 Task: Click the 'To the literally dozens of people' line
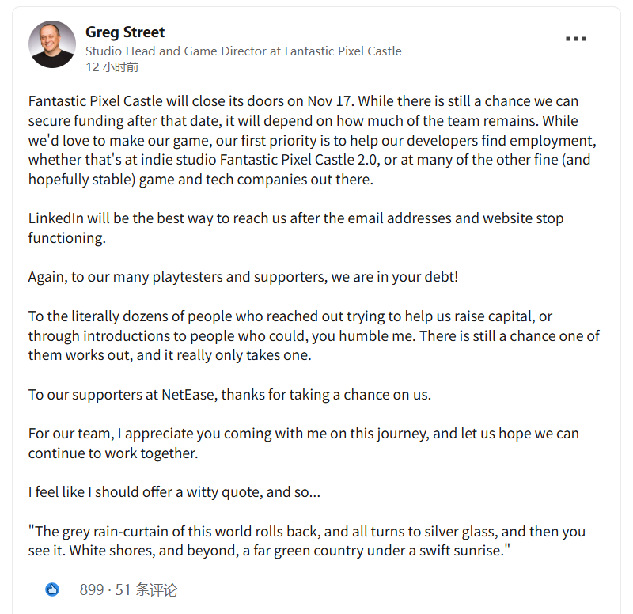pos(290,316)
